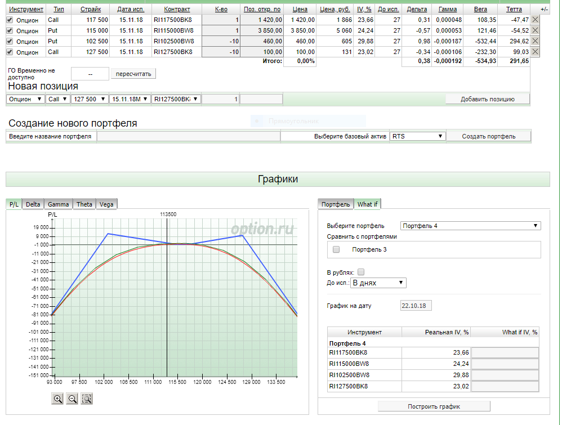
Task: Toggle the 'В рублях' checkbox
Action: (x=361, y=272)
